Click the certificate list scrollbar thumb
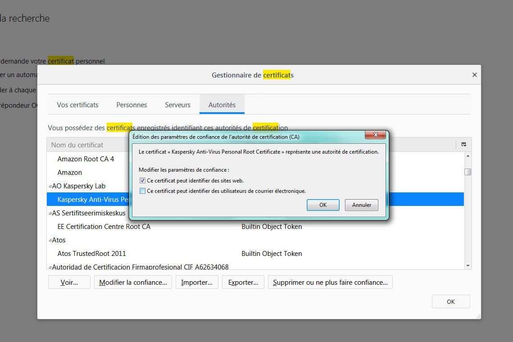 [x=468, y=172]
